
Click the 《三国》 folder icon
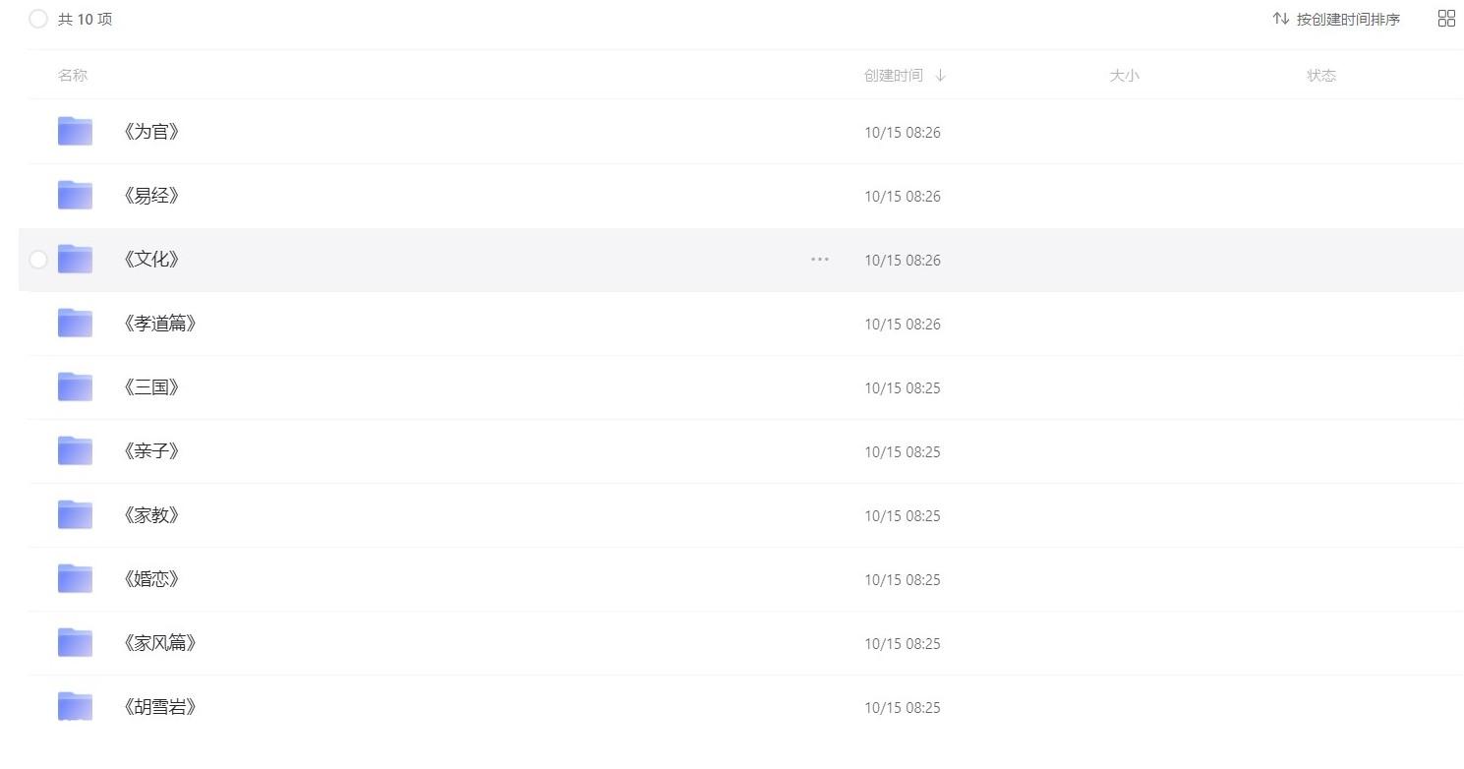click(x=75, y=386)
